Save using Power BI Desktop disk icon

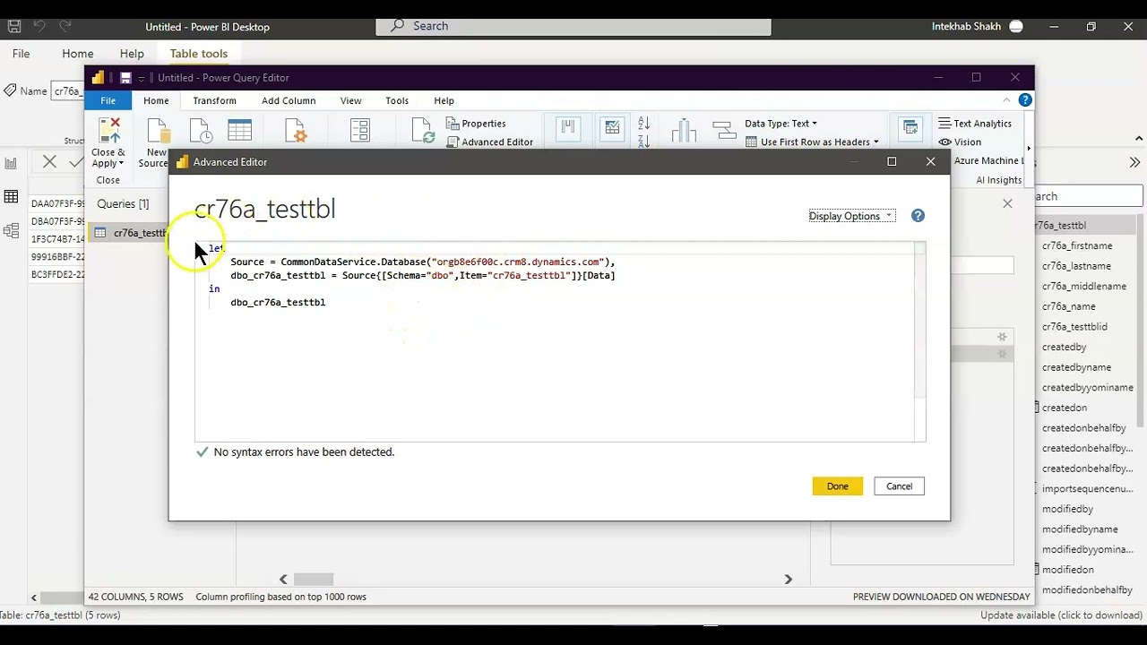coord(13,27)
